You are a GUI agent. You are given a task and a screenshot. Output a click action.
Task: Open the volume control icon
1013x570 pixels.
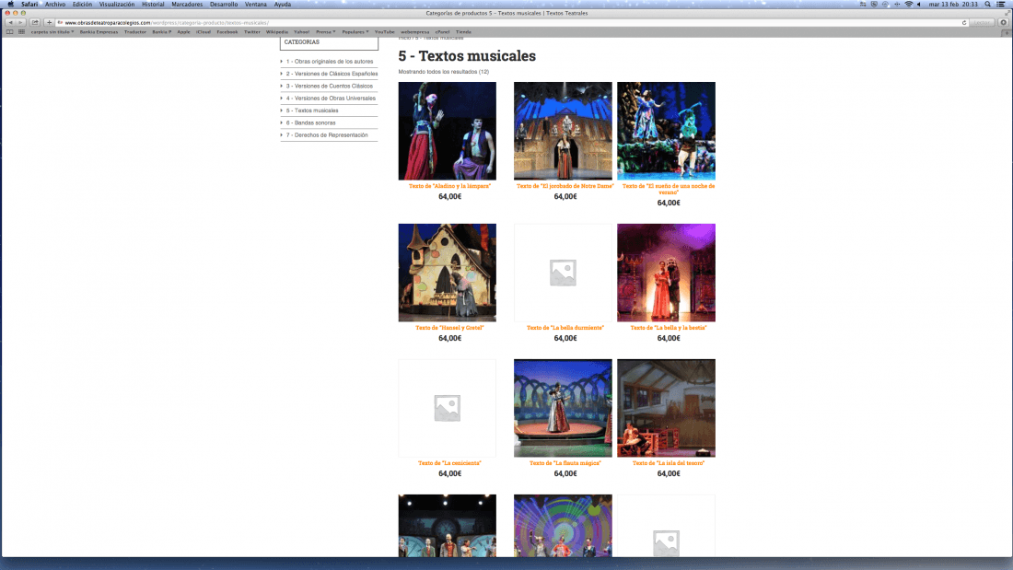tap(919, 4)
